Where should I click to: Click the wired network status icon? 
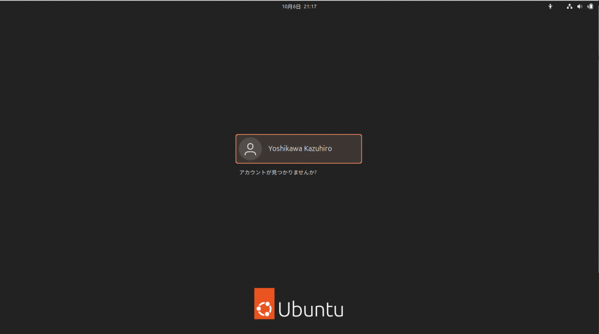pyautogui.click(x=569, y=6)
